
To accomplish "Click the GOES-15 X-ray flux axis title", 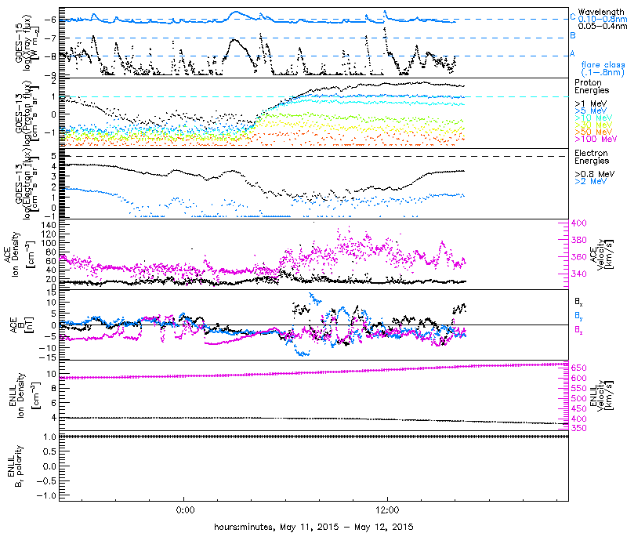I will pyautogui.click(x=27, y=43).
